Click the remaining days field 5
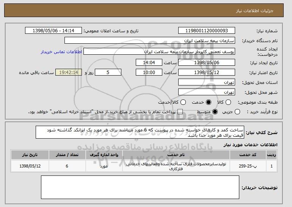Screen dimensions: 292x207 click(x=108, y=73)
